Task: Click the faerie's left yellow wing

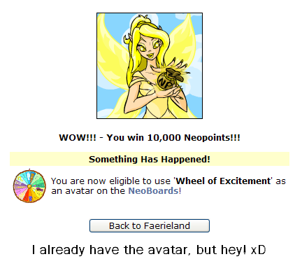Action: (112, 65)
